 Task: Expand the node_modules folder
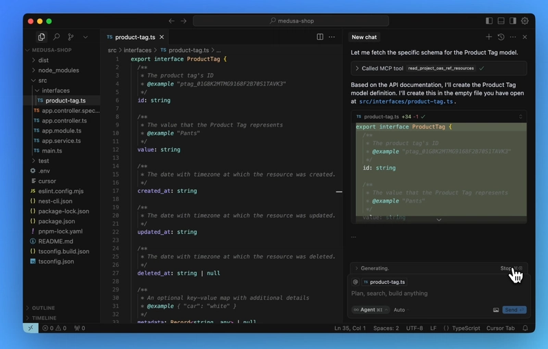58,70
